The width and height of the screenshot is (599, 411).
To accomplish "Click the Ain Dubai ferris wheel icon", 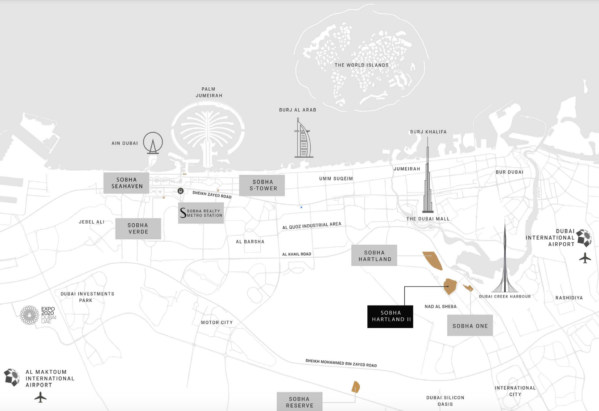I will 153,143.
